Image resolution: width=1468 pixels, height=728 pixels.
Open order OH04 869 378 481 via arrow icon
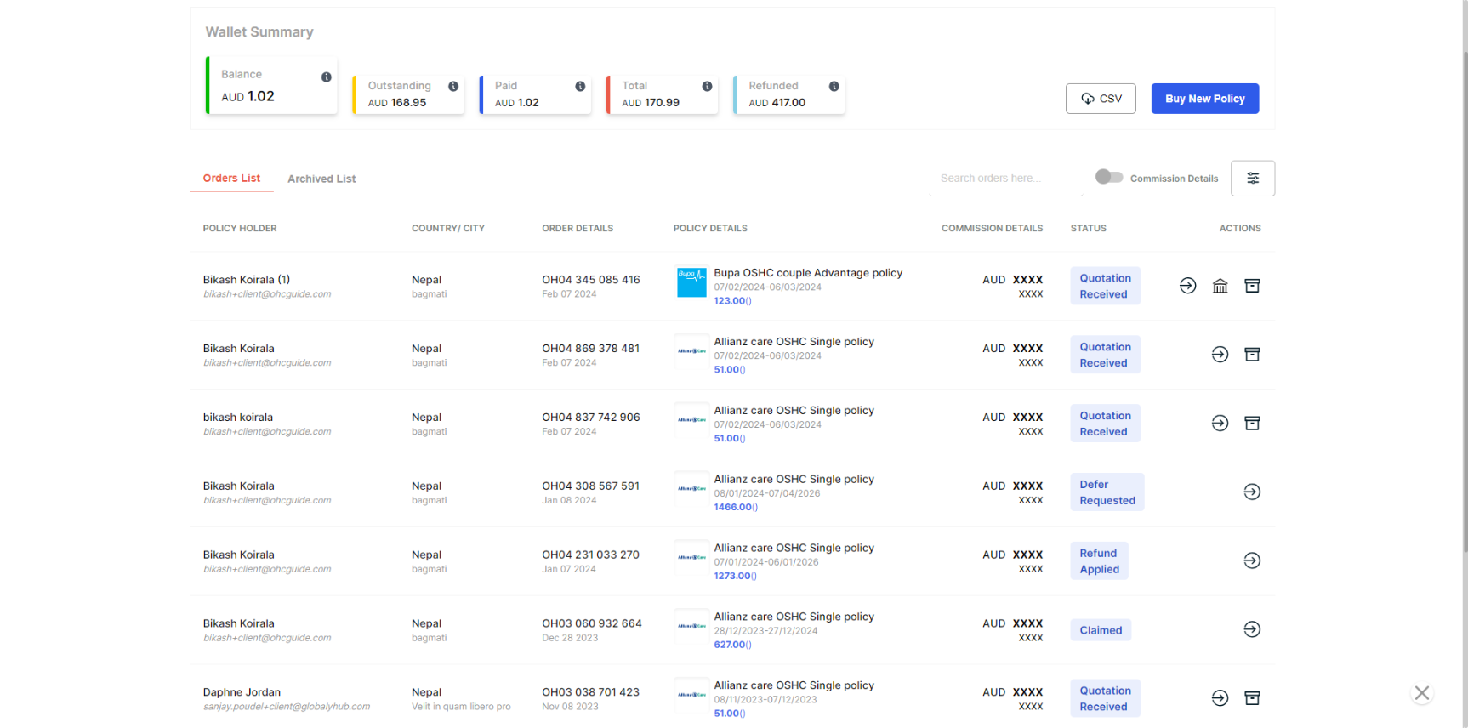(x=1220, y=355)
